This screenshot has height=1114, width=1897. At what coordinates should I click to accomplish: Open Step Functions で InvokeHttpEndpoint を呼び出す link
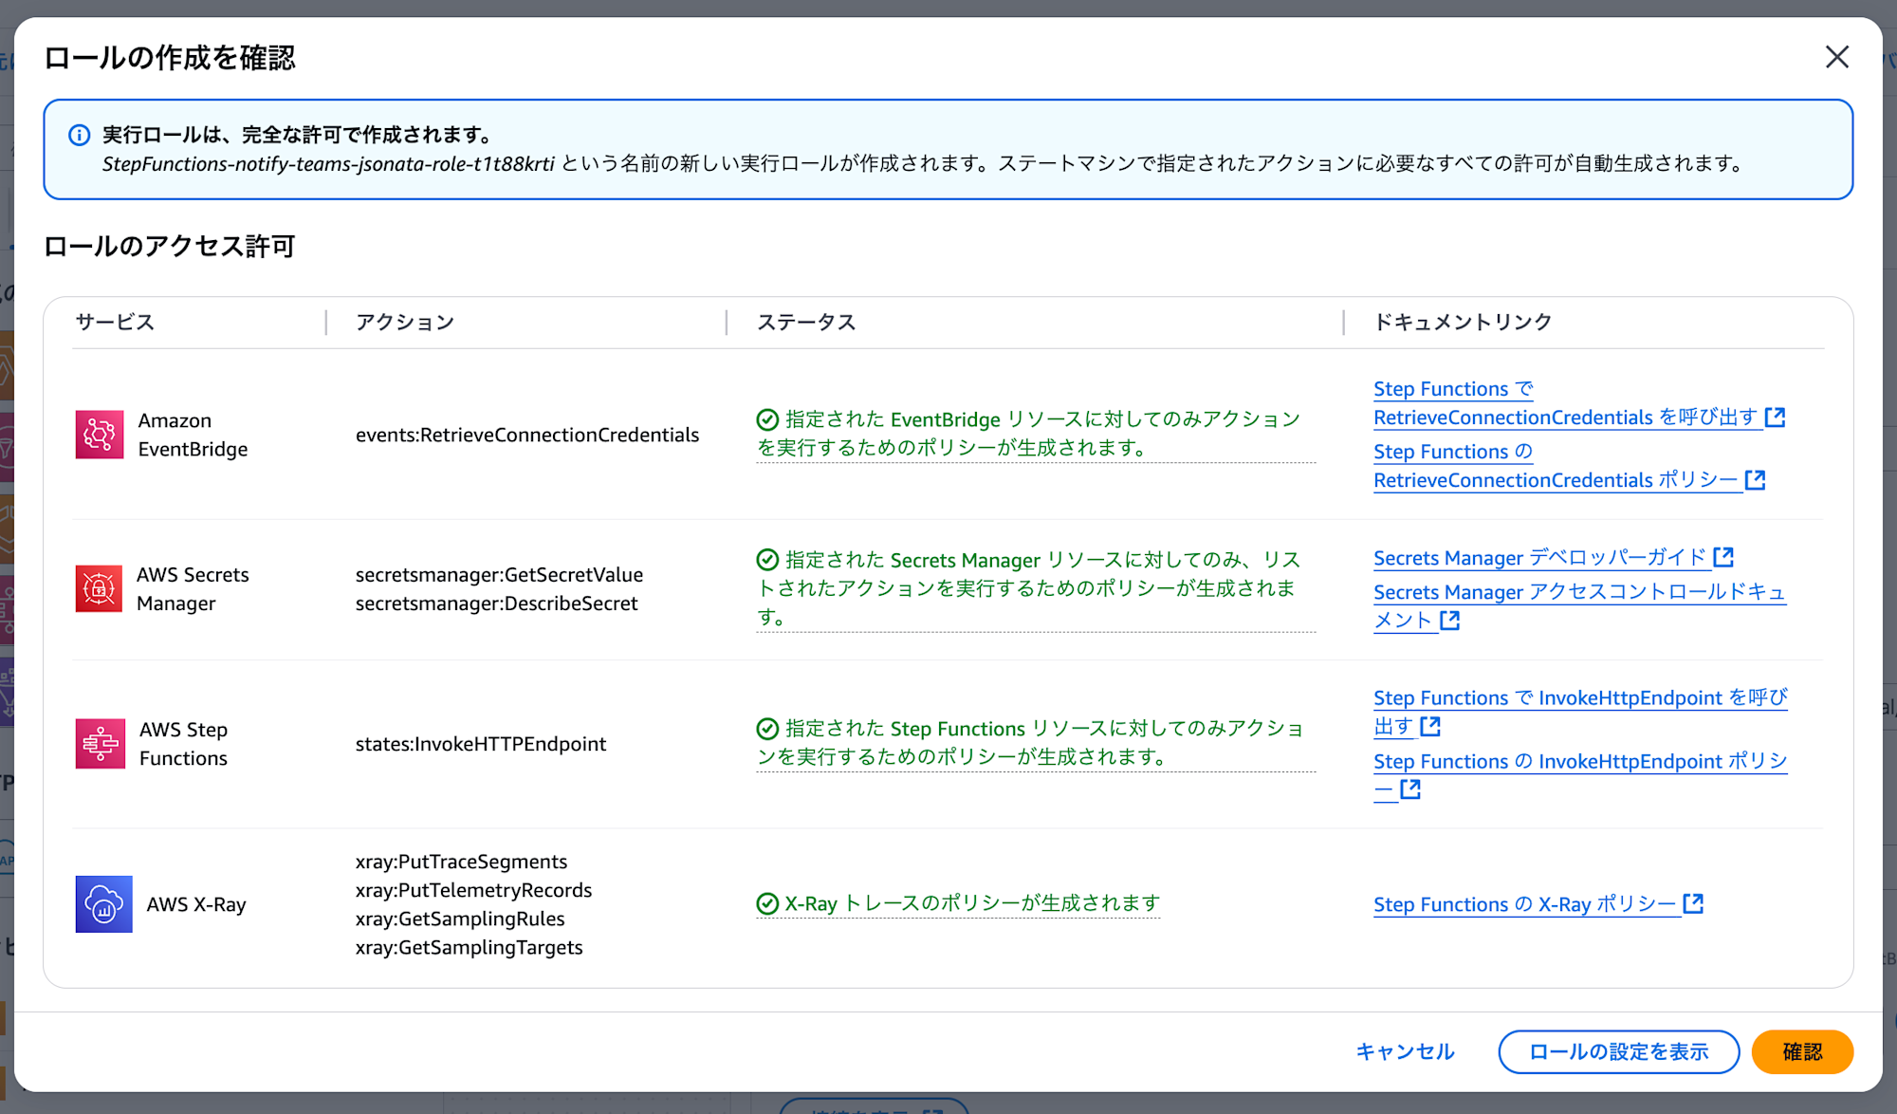pyautogui.click(x=1580, y=712)
